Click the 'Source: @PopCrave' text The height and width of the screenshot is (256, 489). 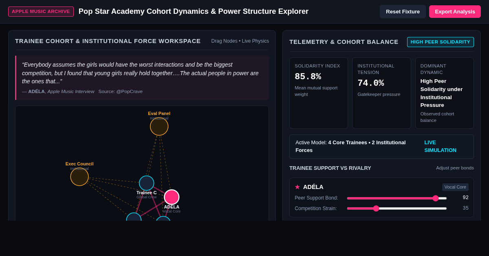pos(121,91)
